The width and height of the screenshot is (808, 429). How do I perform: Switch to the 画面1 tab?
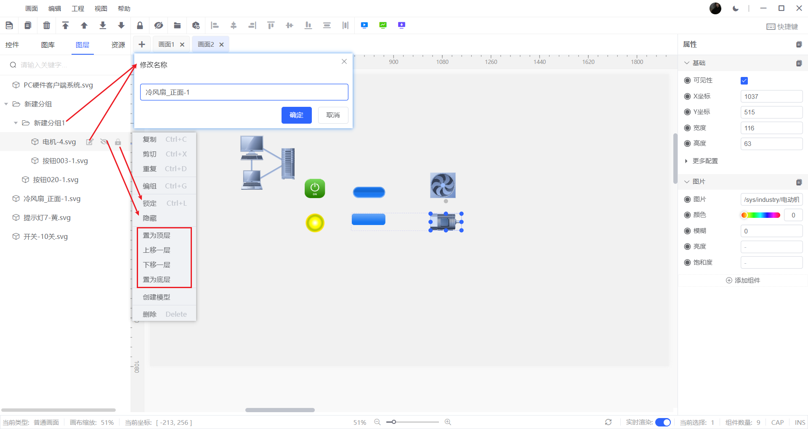(166, 45)
